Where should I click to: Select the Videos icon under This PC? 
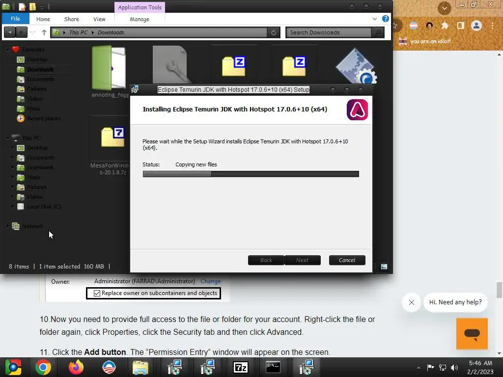click(21, 197)
